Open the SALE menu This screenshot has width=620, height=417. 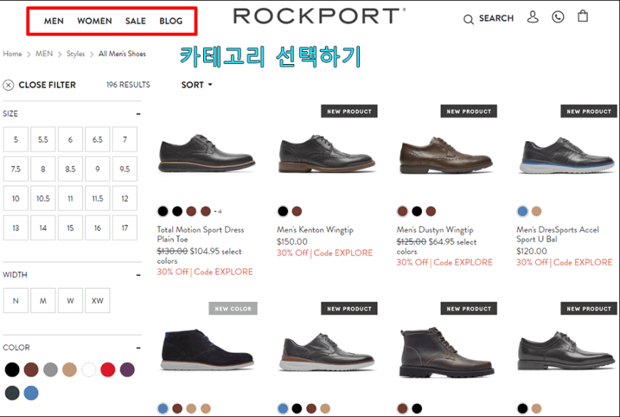(135, 21)
